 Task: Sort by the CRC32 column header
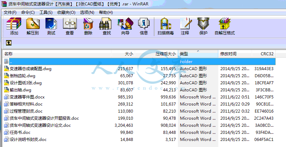click(x=263, y=54)
